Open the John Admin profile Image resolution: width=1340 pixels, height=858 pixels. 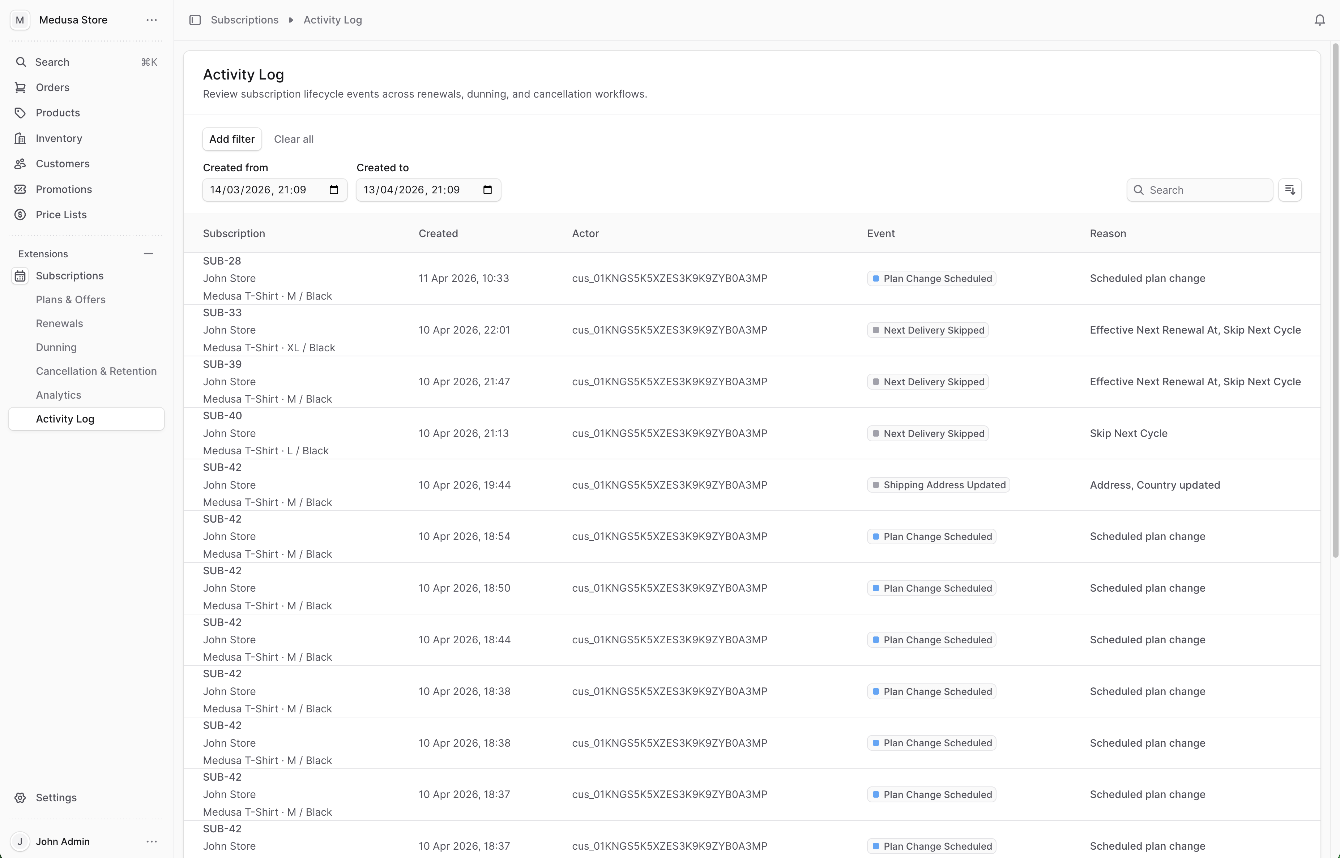click(63, 841)
